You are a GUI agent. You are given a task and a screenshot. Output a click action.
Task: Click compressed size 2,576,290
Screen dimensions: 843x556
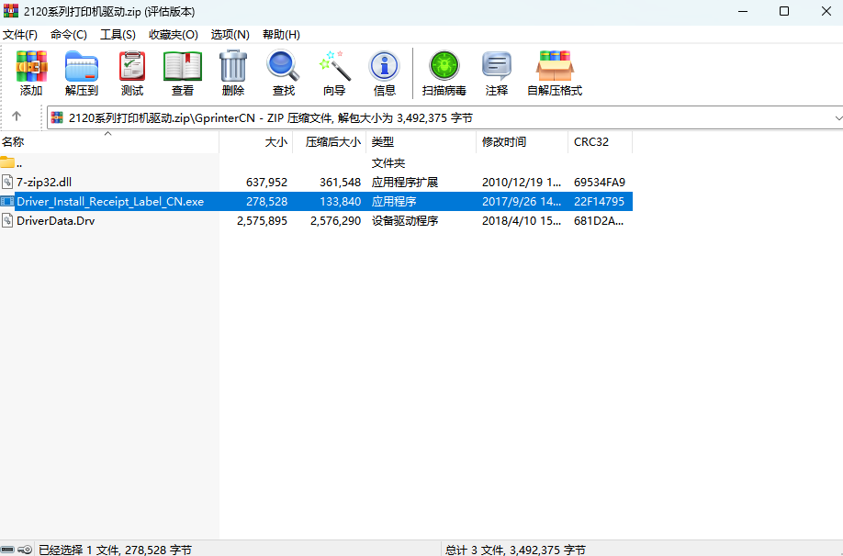pos(335,221)
